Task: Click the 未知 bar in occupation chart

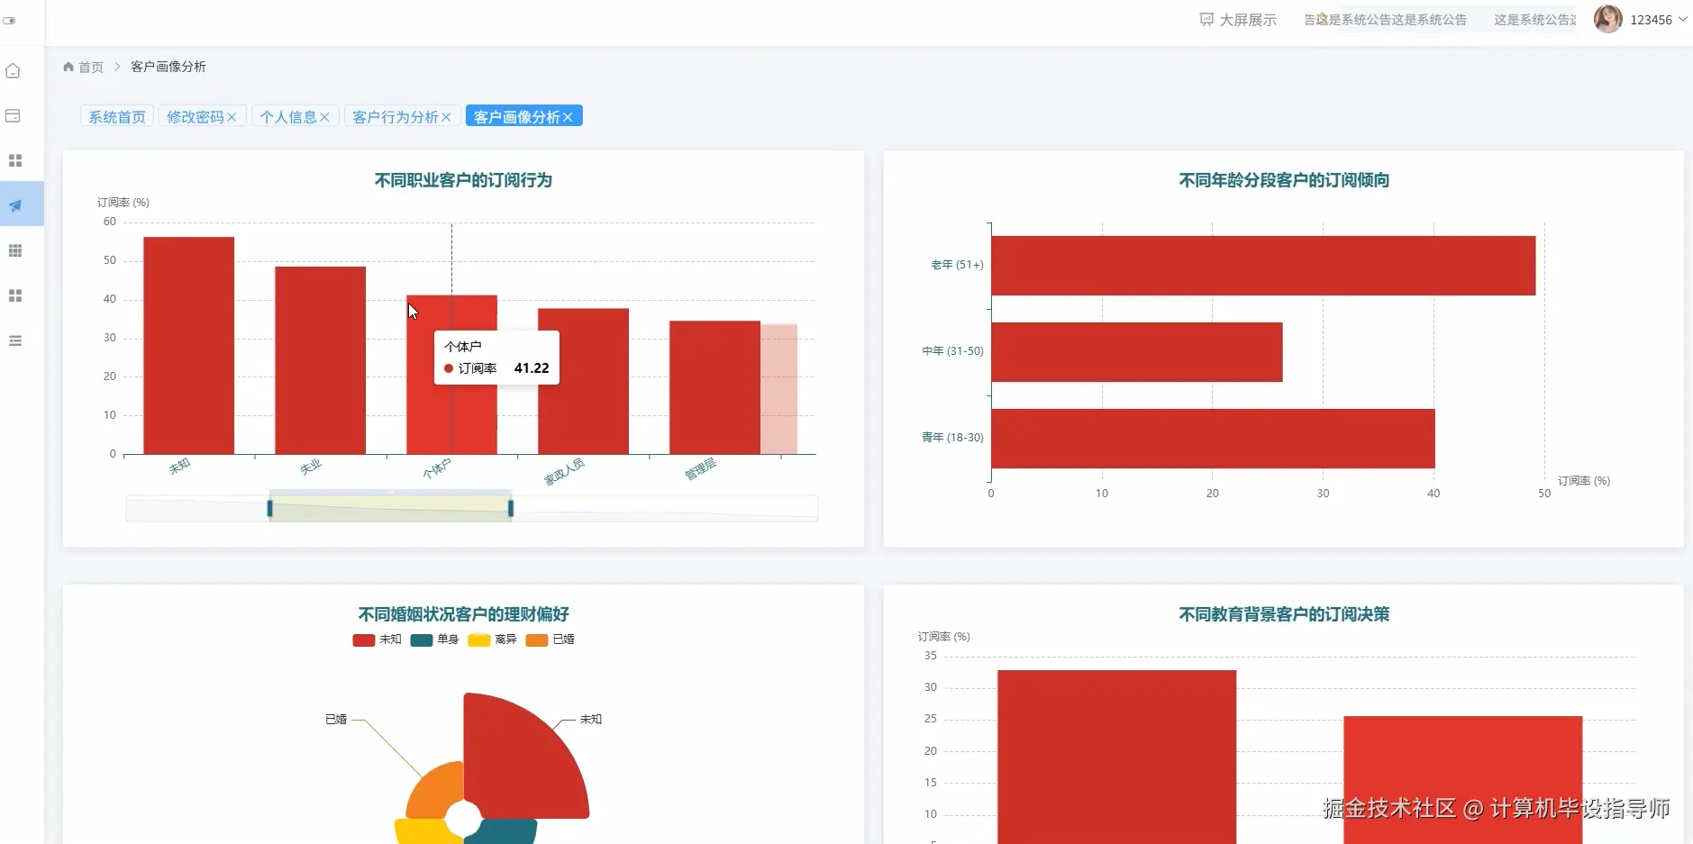Action: click(x=188, y=346)
